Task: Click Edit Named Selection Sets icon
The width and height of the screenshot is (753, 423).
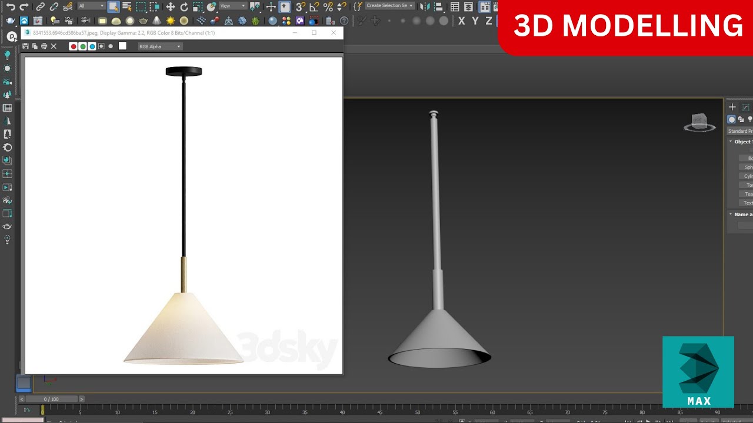Action: point(357,7)
